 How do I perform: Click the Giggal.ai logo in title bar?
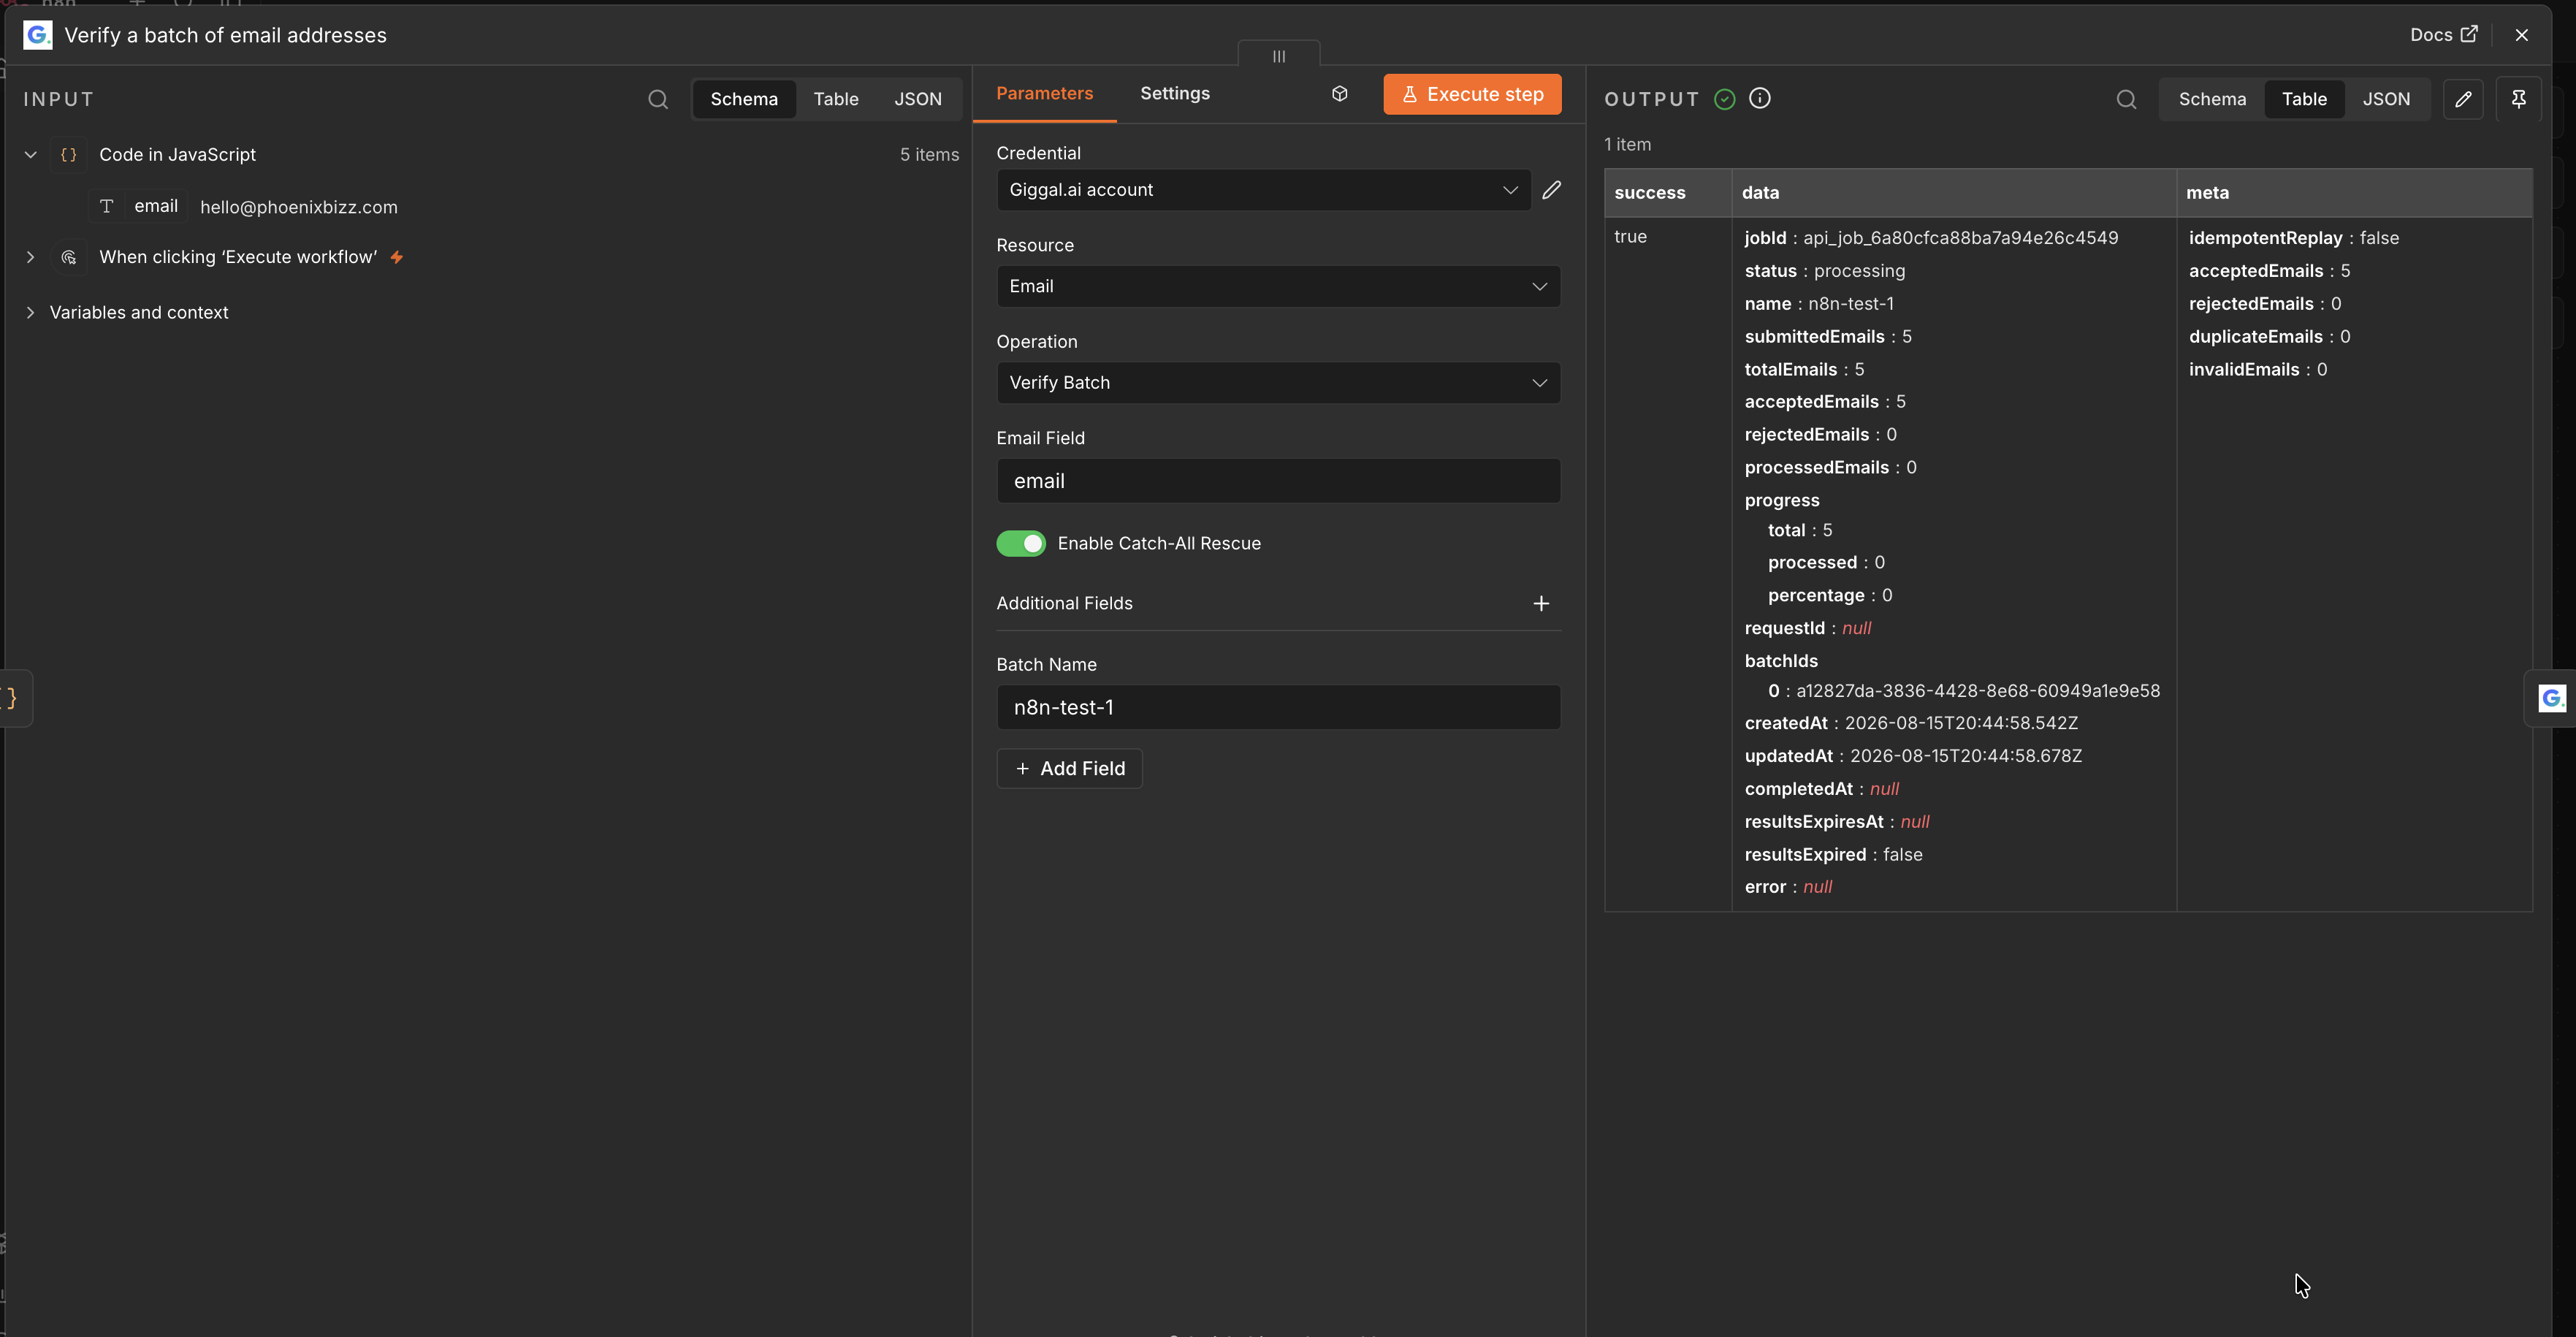[x=37, y=35]
